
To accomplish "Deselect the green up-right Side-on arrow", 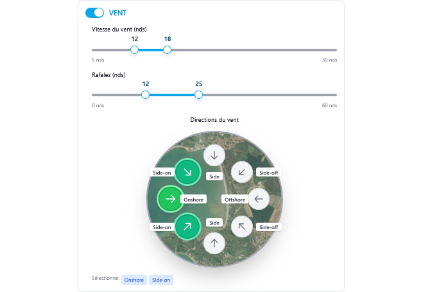I will [187, 227].
